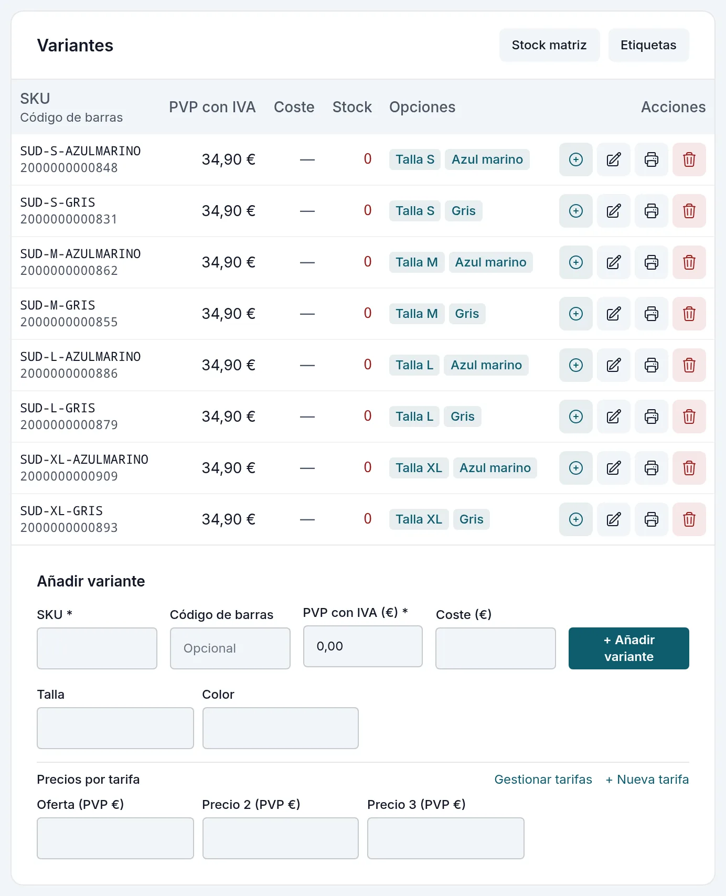
Task: Open the Etiquetas button
Action: pyautogui.click(x=648, y=45)
